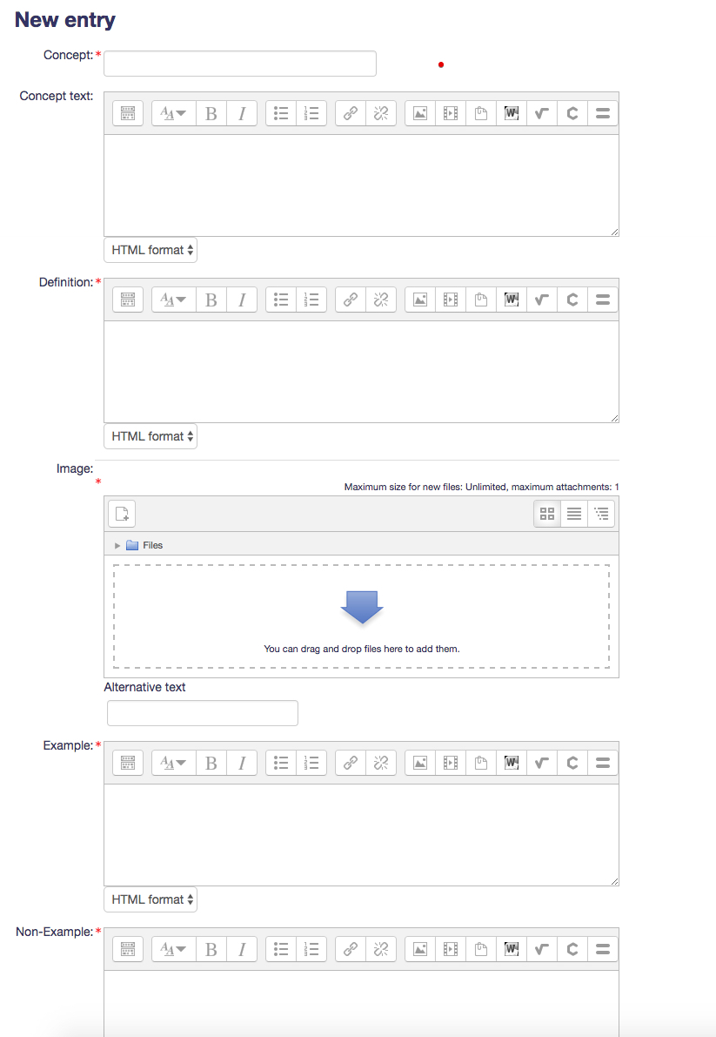Image resolution: width=716 pixels, height=1037 pixels.
Task: Open HTML format dropdown under Definition
Action: coord(151,436)
